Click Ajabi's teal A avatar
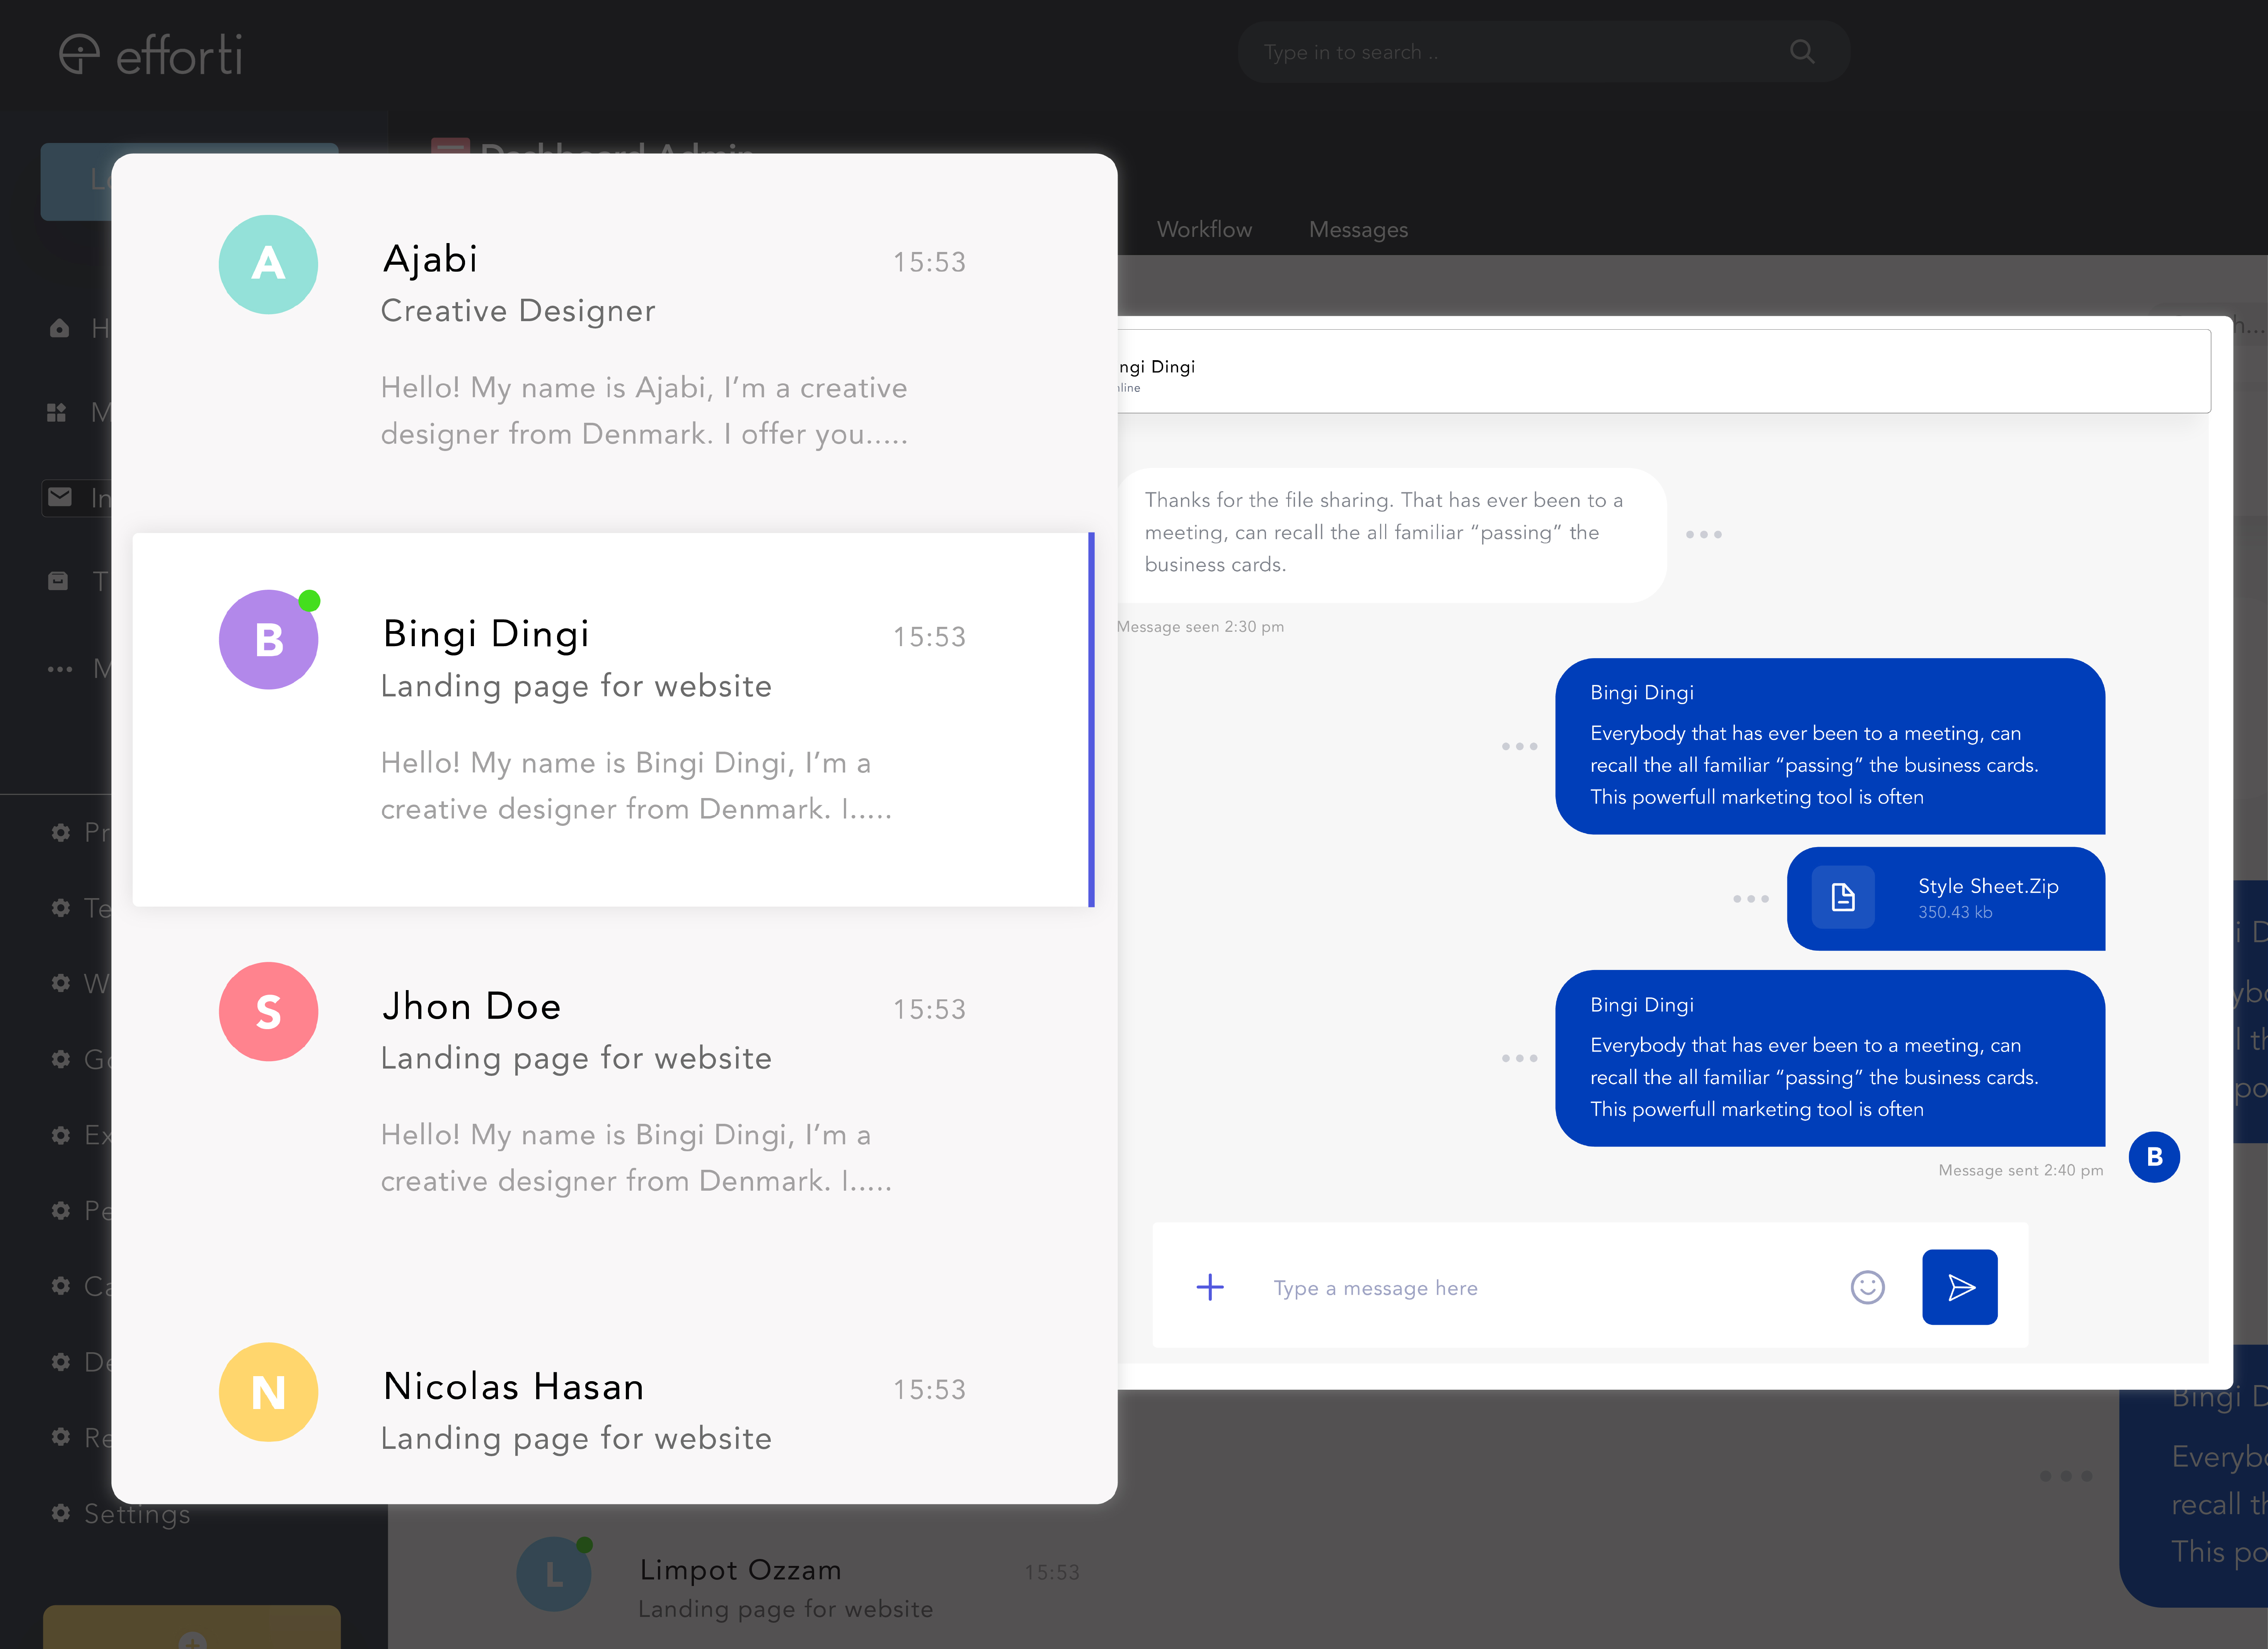Screen dimensions: 2268x1649 pyautogui.click(x=268, y=264)
